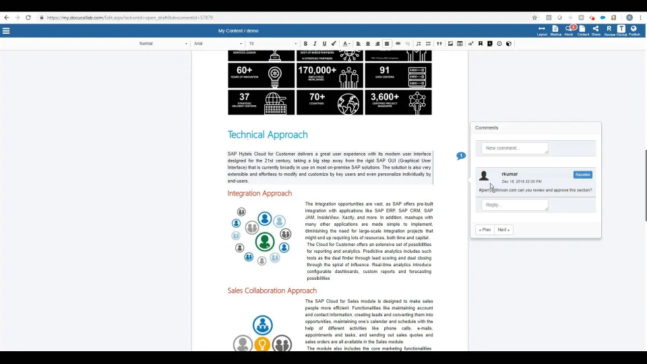Open the Chrome three-dot menu

point(640,18)
